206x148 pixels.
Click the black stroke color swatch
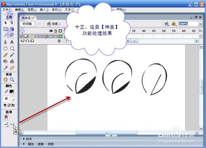click(12, 92)
